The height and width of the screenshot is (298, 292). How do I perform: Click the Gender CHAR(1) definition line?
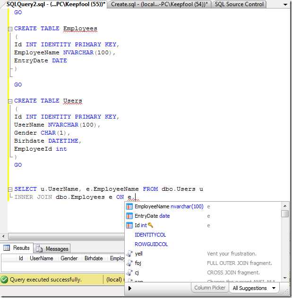(x=42, y=133)
